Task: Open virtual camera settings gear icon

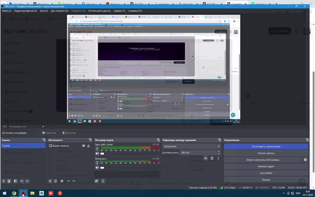Action: 305,160
